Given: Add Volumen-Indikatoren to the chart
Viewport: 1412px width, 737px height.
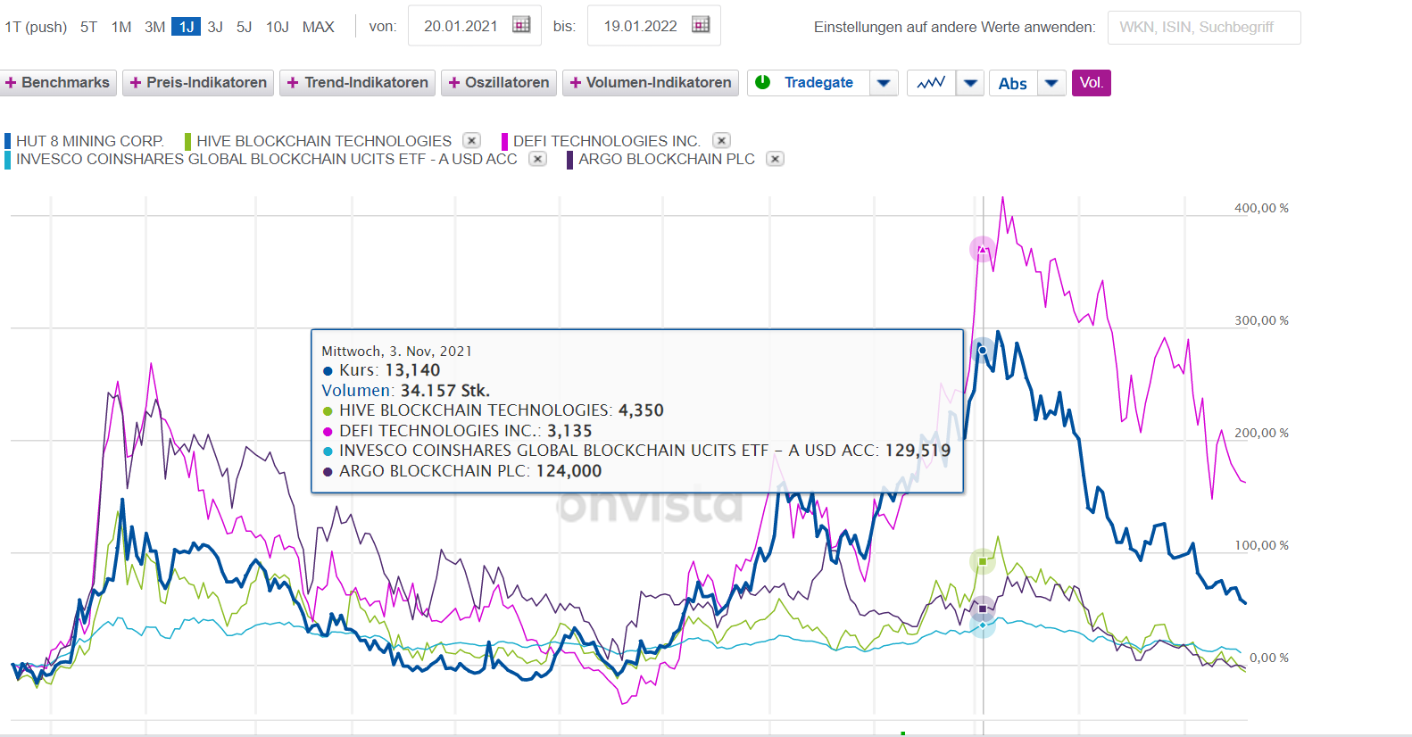Looking at the screenshot, I should (651, 83).
